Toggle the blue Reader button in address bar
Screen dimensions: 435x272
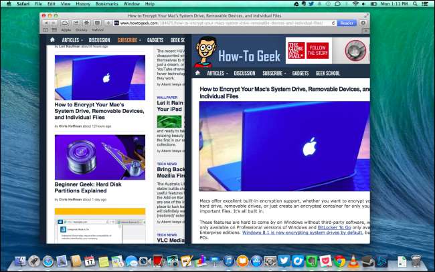click(347, 23)
